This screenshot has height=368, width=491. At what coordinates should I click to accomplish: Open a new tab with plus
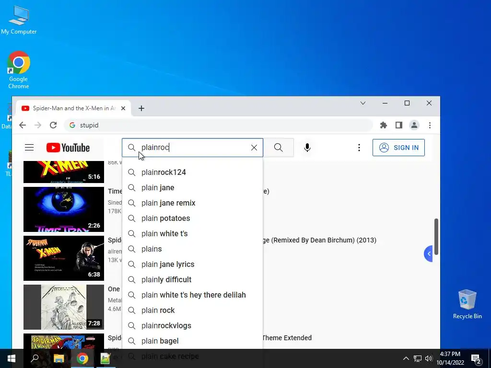(x=141, y=108)
